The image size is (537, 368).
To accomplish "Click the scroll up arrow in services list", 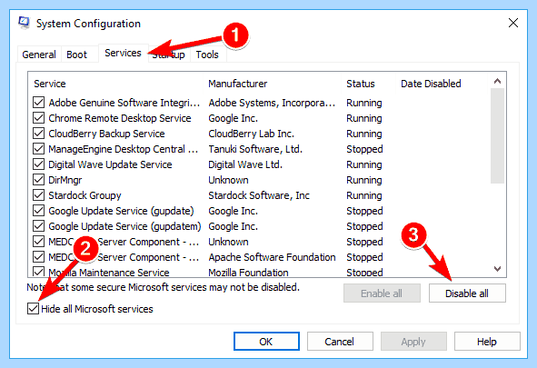I will (497, 81).
